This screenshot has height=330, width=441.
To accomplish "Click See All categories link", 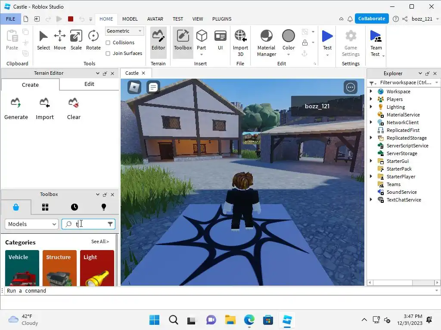I will (x=100, y=241).
